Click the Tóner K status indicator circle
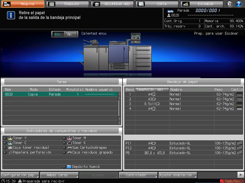 [x=64, y=143]
